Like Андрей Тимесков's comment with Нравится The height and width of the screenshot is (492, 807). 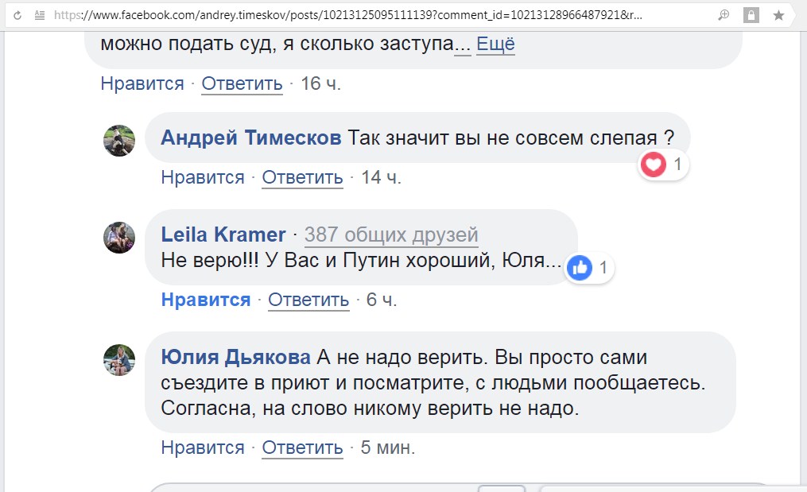pyautogui.click(x=202, y=177)
